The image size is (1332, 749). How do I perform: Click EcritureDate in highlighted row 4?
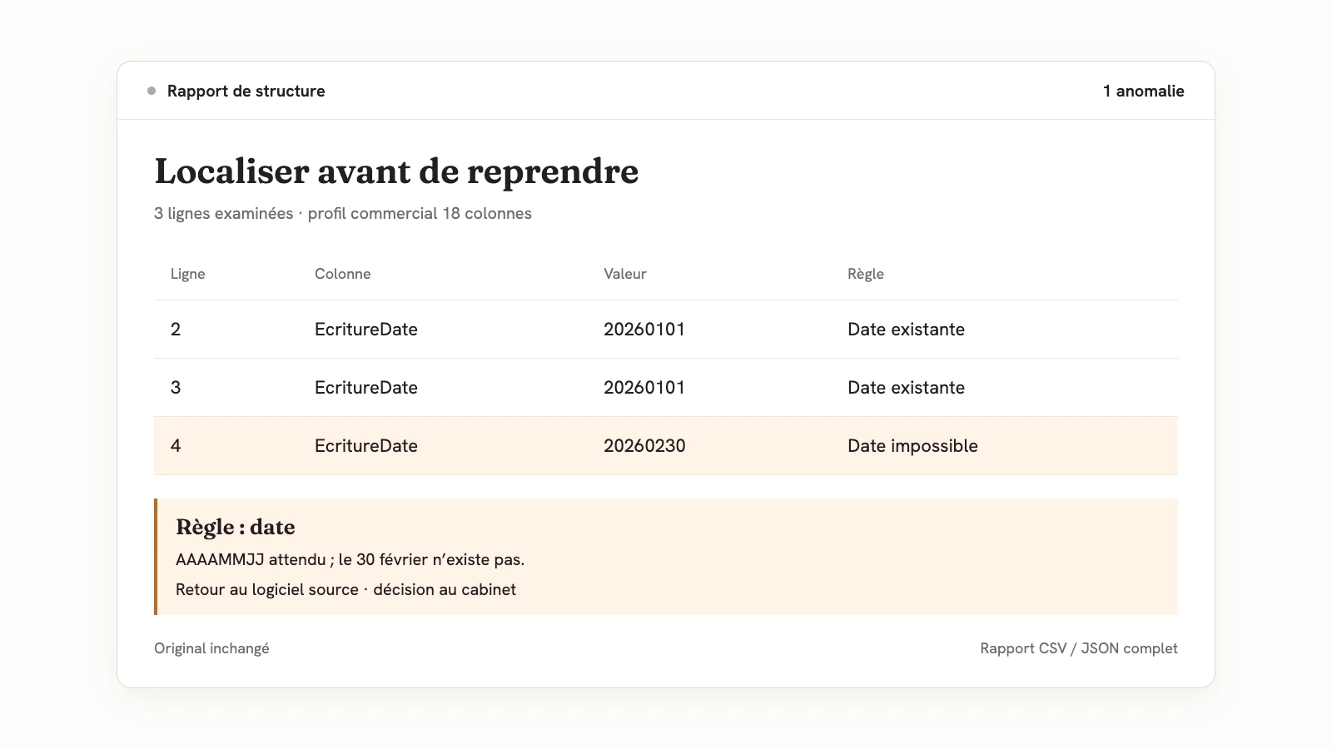coord(366,446)
